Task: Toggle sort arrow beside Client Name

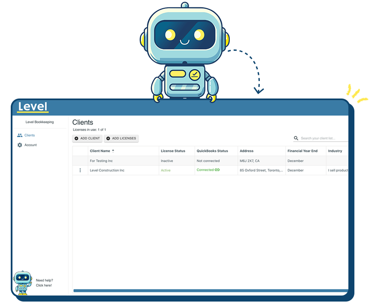Action: [x=113, y=151]
